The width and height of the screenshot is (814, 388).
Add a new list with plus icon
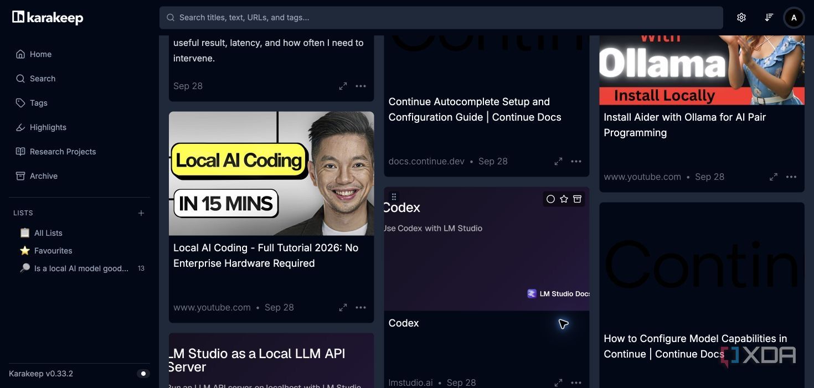click(x=141, y=213)
